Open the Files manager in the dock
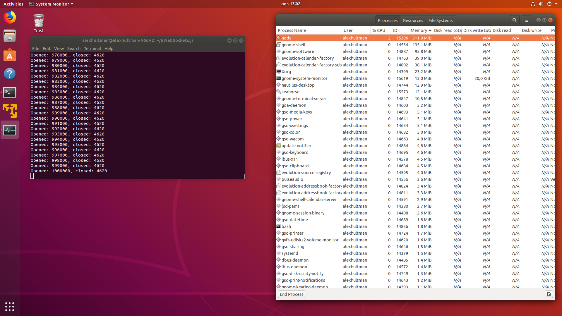The width and height of the screenshot is (562, 316). [x=10, y=36]
